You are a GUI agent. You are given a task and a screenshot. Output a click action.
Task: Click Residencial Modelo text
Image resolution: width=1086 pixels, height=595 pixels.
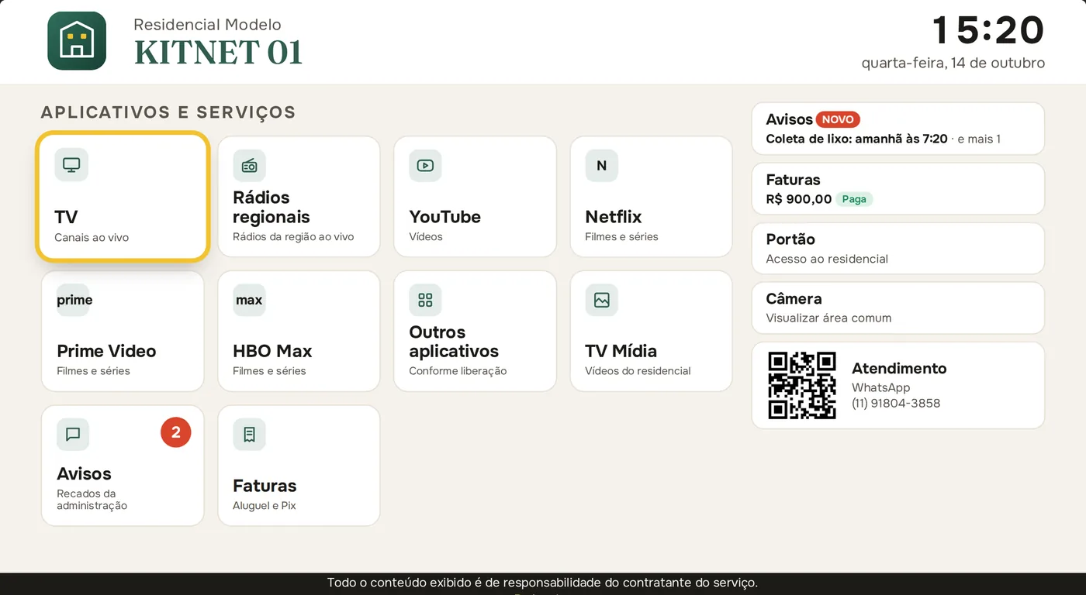click(207, 25)
